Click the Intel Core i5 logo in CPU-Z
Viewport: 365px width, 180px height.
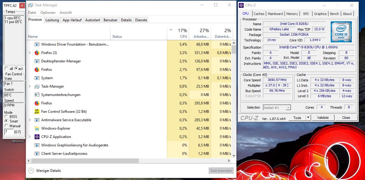tap(341, 32)
